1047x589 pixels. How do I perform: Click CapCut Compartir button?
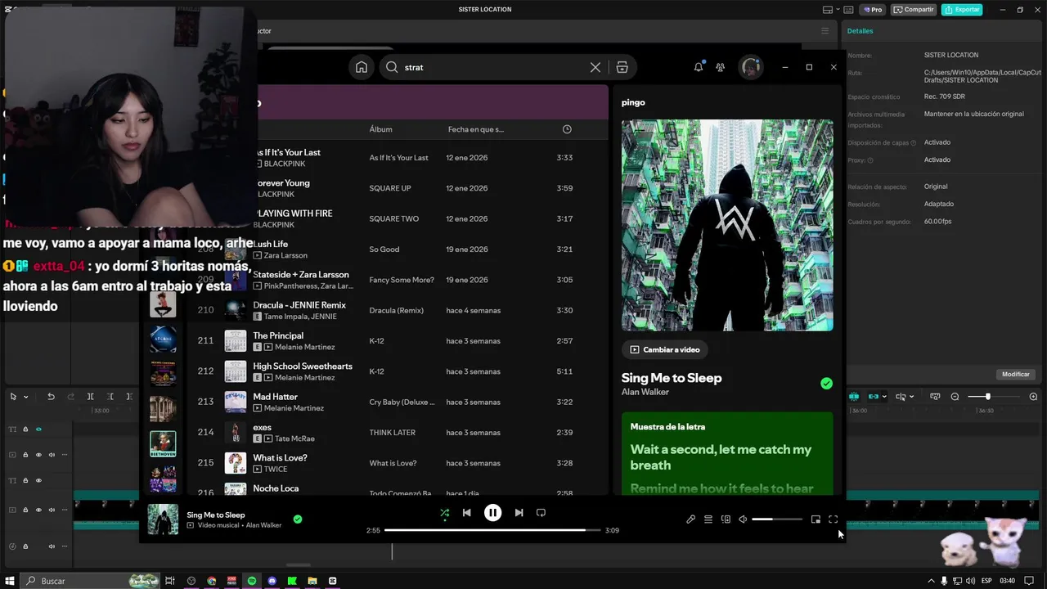click(914, 10)
